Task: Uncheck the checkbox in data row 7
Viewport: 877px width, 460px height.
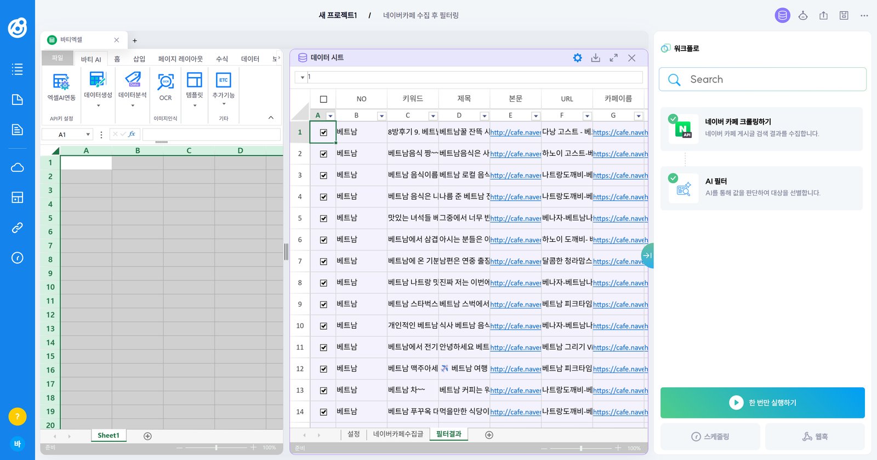Action: pos(323,261)
